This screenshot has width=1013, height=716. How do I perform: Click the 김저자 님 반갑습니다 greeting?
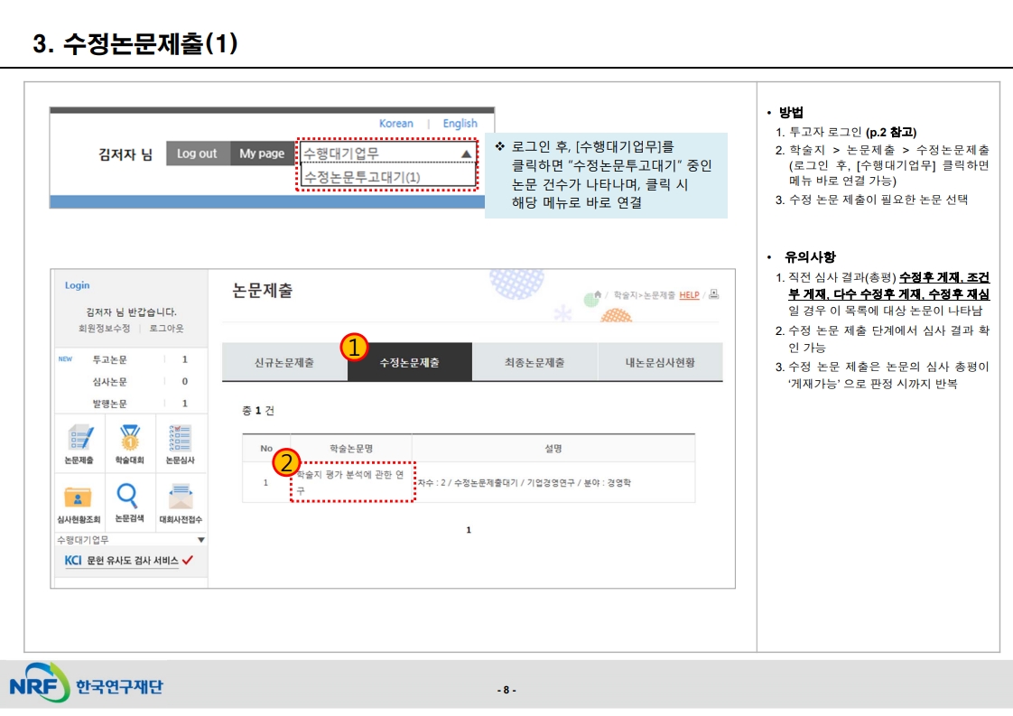pos(131,312)
